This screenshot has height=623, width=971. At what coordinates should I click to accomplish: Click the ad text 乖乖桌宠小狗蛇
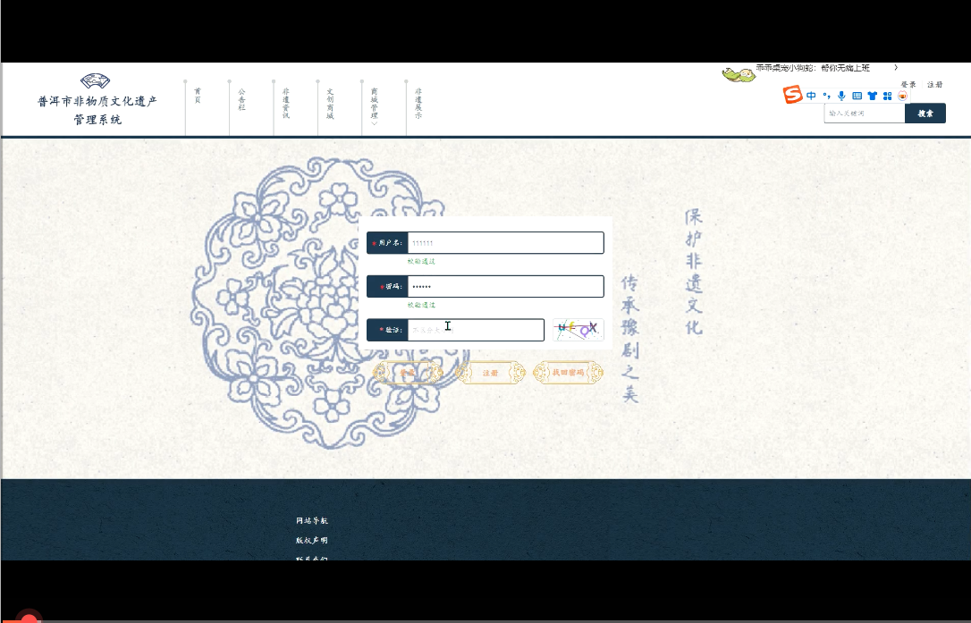point(786,68)
